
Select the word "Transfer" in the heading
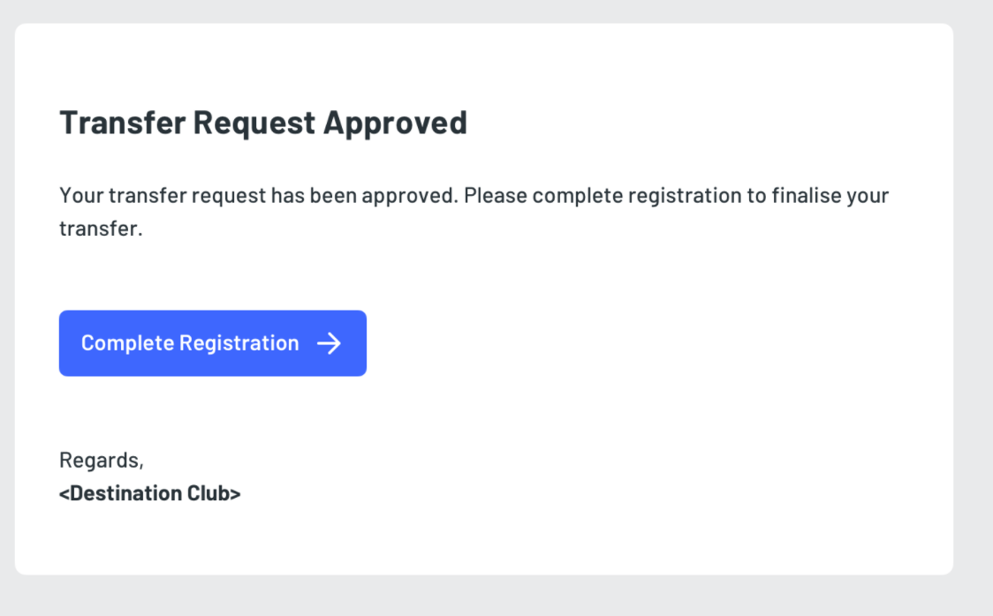coord(122,123)
